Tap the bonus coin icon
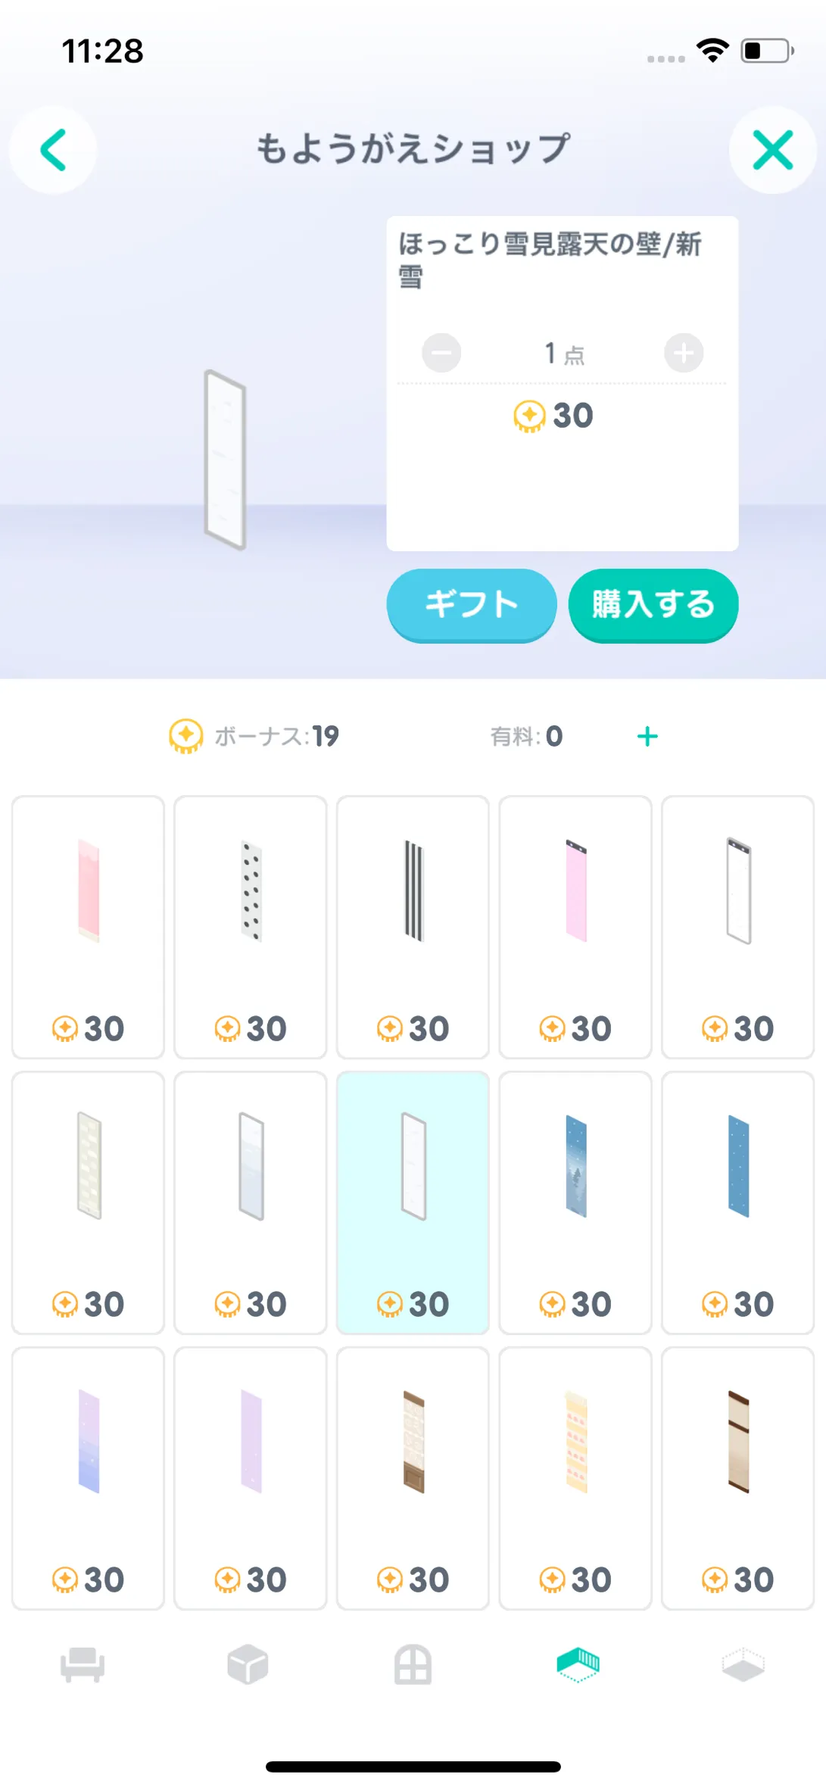Screen dimensions: 826x1790 pyautogui.click(x=185, y=736)
